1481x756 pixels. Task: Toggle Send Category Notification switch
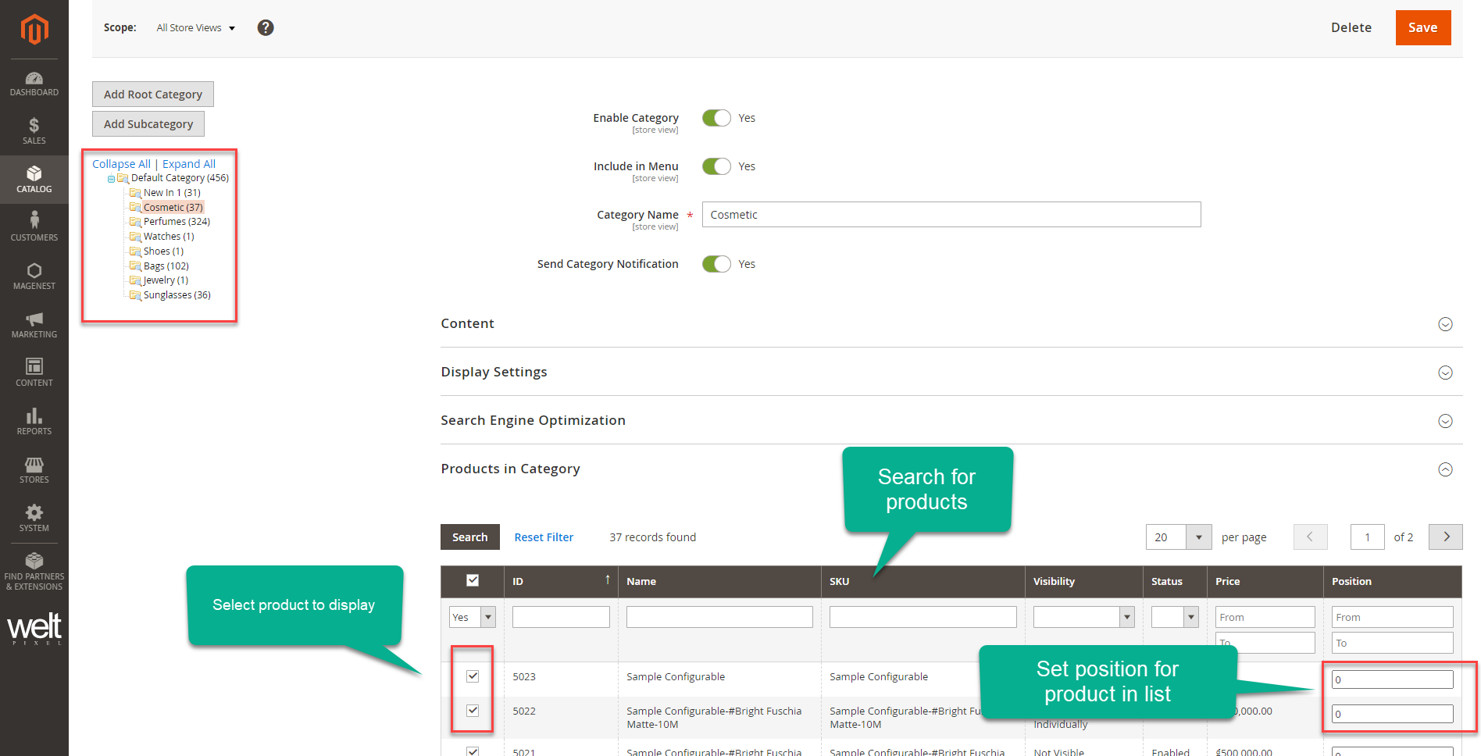[x=716, y=264]
